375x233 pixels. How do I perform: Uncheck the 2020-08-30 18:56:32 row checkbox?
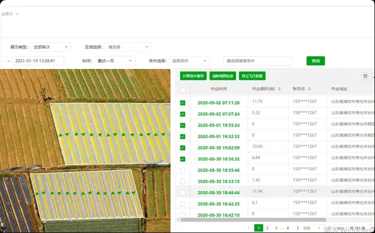point(183,159)
